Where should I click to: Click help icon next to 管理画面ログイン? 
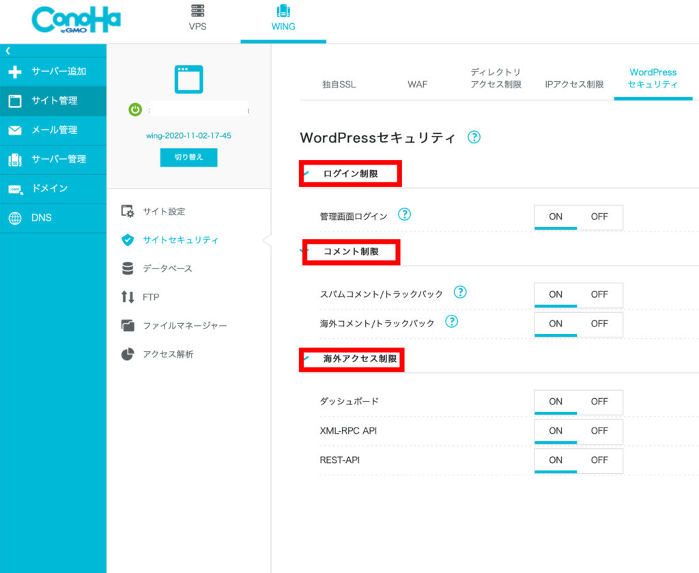coord(404,214)
